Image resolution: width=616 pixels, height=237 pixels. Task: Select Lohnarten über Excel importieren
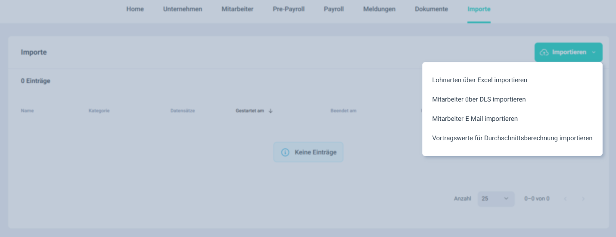coord(479,80)
